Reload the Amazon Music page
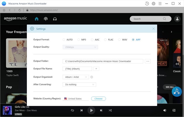The width and height of the screenshot is (184, 117). pos(20,10)
